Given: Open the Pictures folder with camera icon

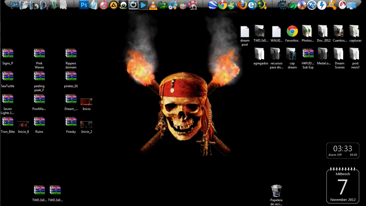Looking at the screenshot, I should (x=34, y=5).
